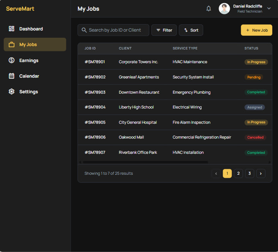Click client Liberty High School
The width and height of the screenshot is (278, 252).
coord(136,107)
